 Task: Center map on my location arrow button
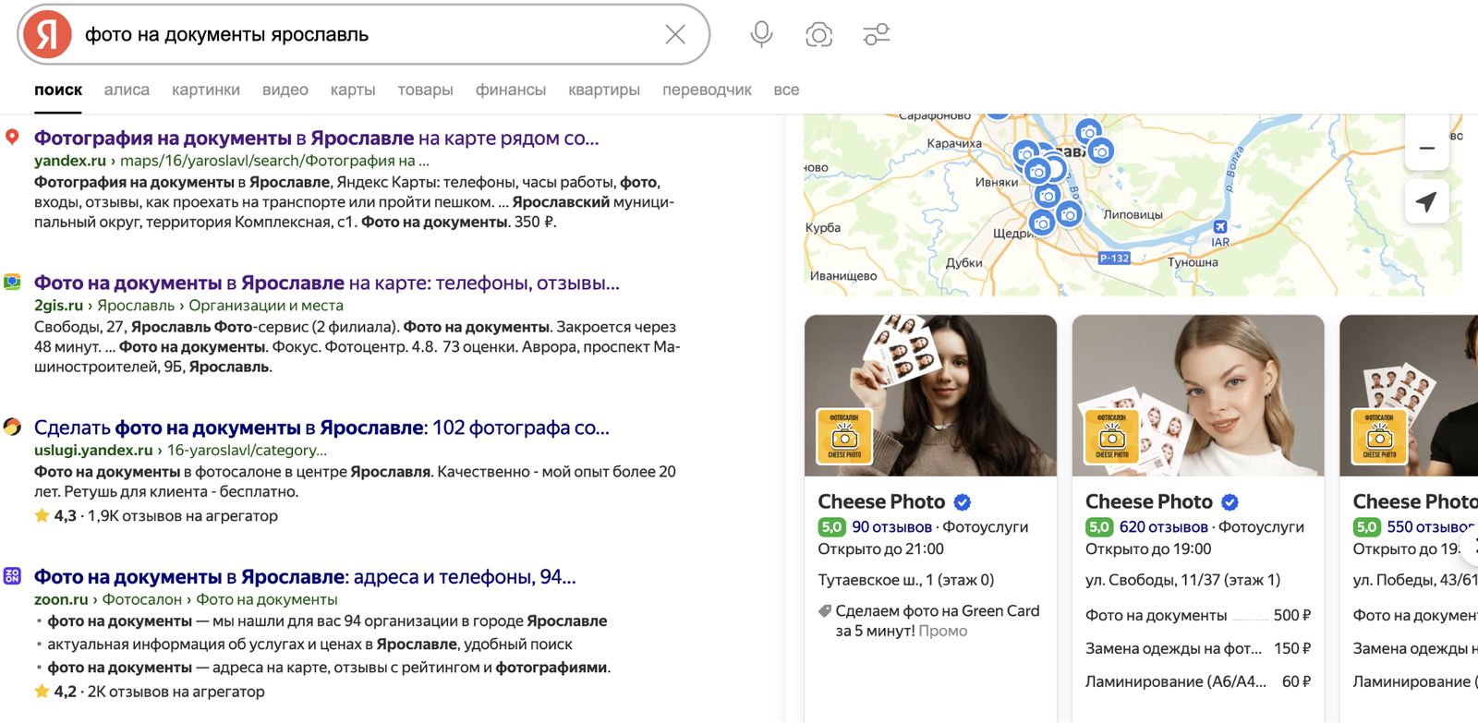[1427, 201]
